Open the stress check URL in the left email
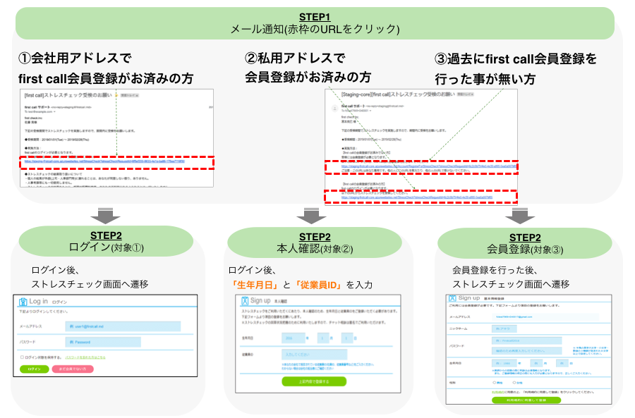Screen dimensions: 635x418 tap(104, 161)
